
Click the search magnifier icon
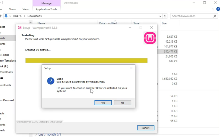(x=214, y=16)
